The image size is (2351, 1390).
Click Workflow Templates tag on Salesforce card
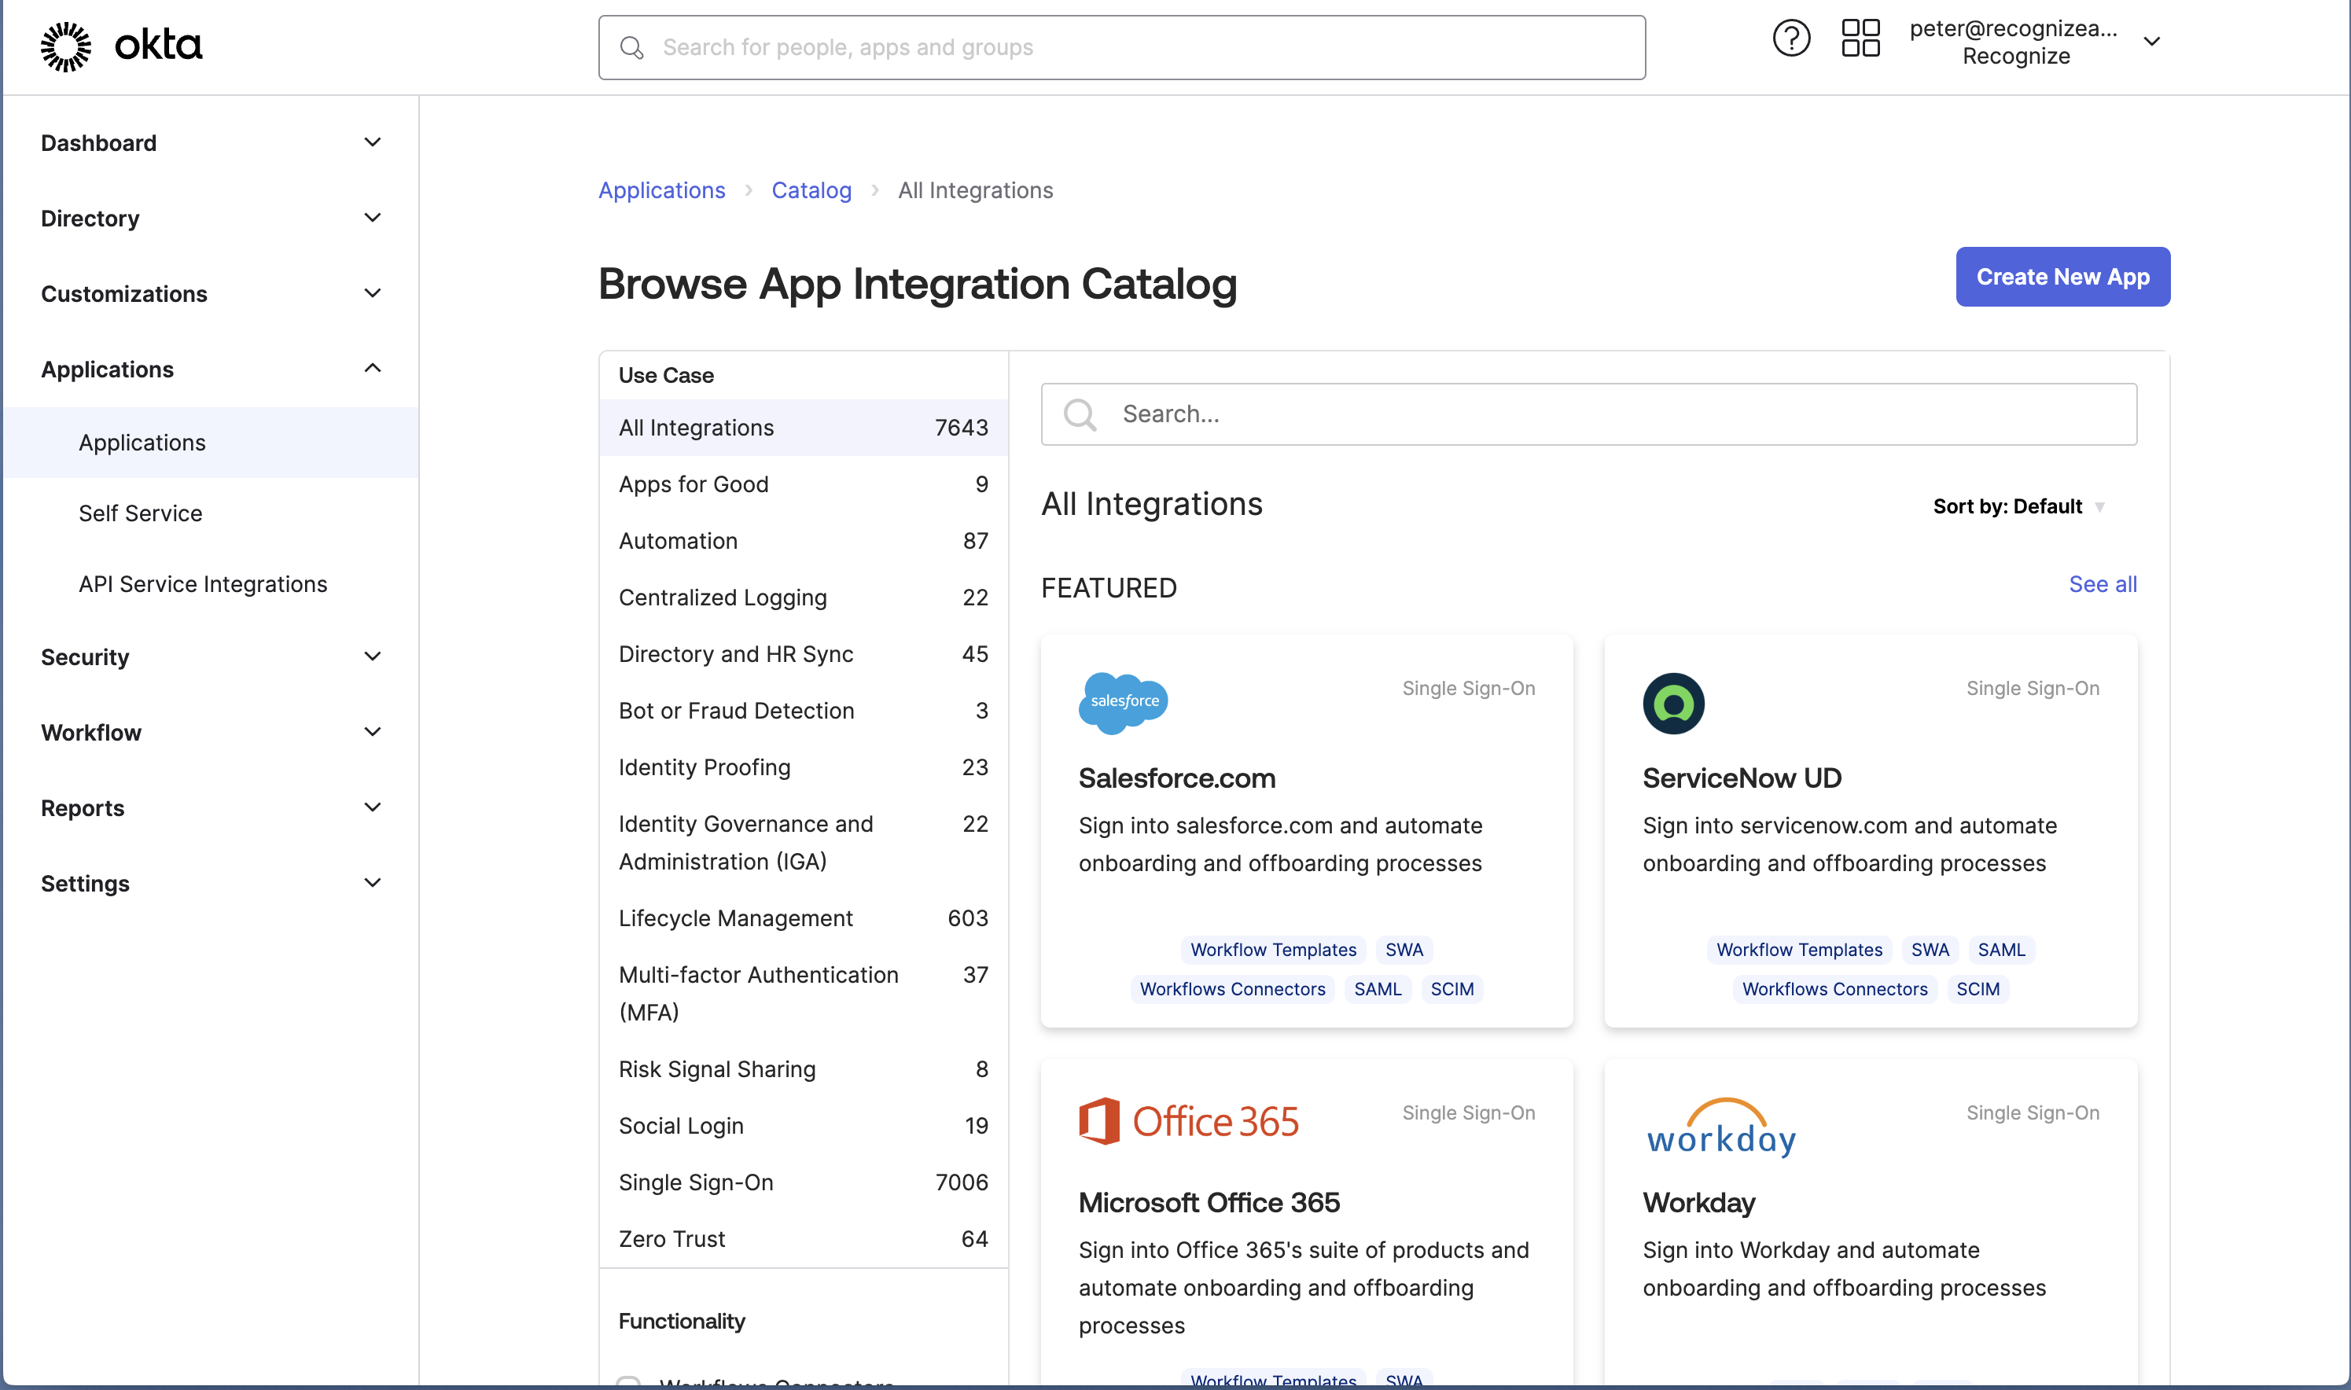[x=1273, y=950]
